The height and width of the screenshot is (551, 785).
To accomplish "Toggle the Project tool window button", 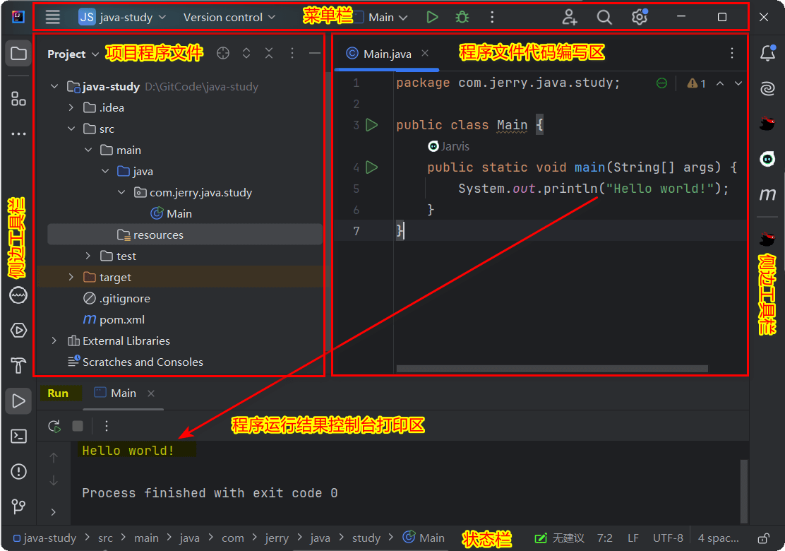I will point(18,54).
